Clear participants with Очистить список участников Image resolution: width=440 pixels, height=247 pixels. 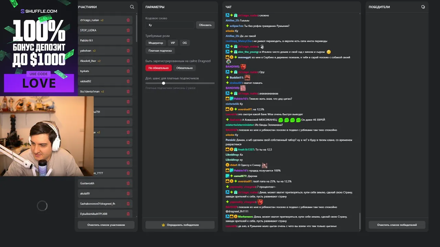pos(106,225)
